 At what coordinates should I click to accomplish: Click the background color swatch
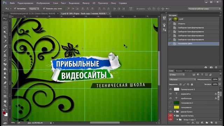[6, 115]
